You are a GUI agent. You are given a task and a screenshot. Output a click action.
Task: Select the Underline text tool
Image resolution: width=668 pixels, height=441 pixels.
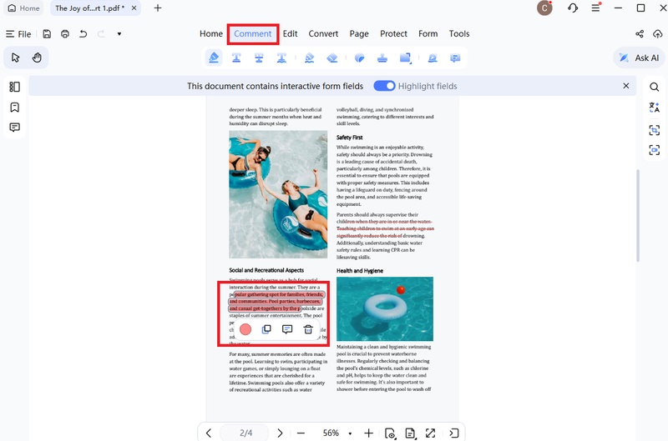coord(236,58)
